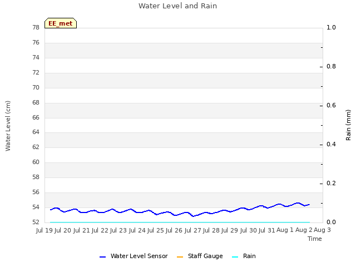
Task: Click the orange Staff Gauge legend swatch
Action: [180, 257]
